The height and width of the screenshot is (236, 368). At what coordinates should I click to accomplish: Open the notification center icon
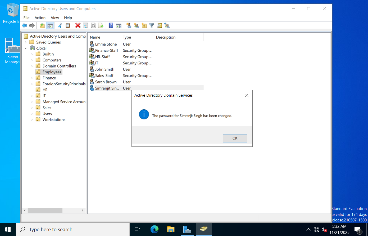coord(358,229)
